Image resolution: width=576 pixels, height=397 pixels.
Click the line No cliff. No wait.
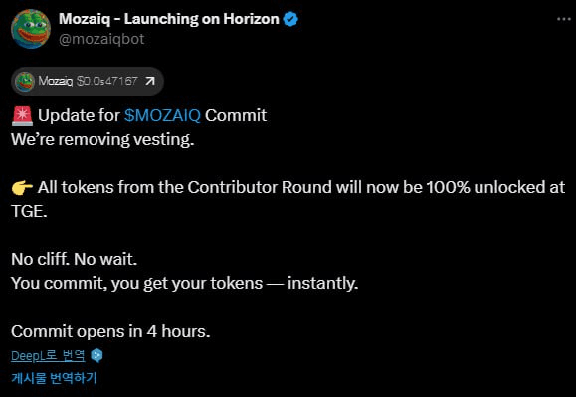75,260
